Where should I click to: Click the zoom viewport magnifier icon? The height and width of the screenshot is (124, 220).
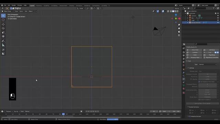[179, 25]
